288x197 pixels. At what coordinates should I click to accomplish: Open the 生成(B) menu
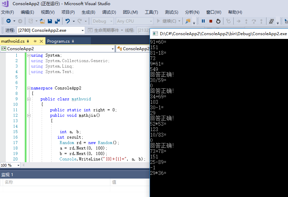point(88,12)
